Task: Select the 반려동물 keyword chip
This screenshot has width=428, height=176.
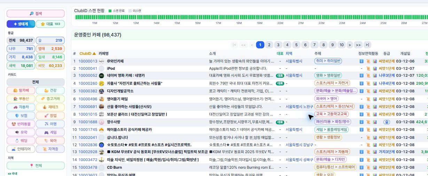Action: 21,124
